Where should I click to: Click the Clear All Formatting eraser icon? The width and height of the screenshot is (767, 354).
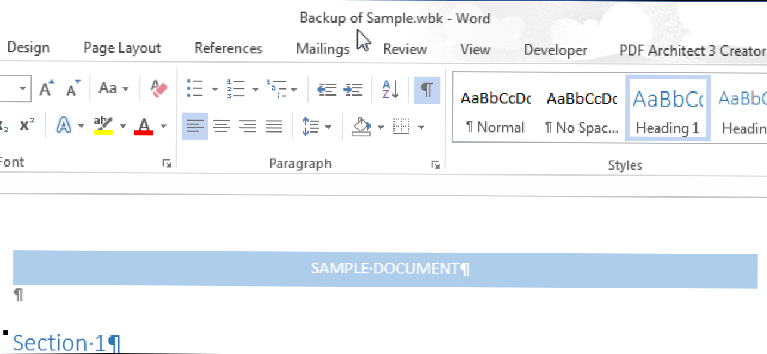coord(160,90)
